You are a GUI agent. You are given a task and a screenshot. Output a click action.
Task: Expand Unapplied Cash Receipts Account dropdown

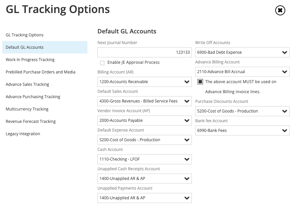144,179
